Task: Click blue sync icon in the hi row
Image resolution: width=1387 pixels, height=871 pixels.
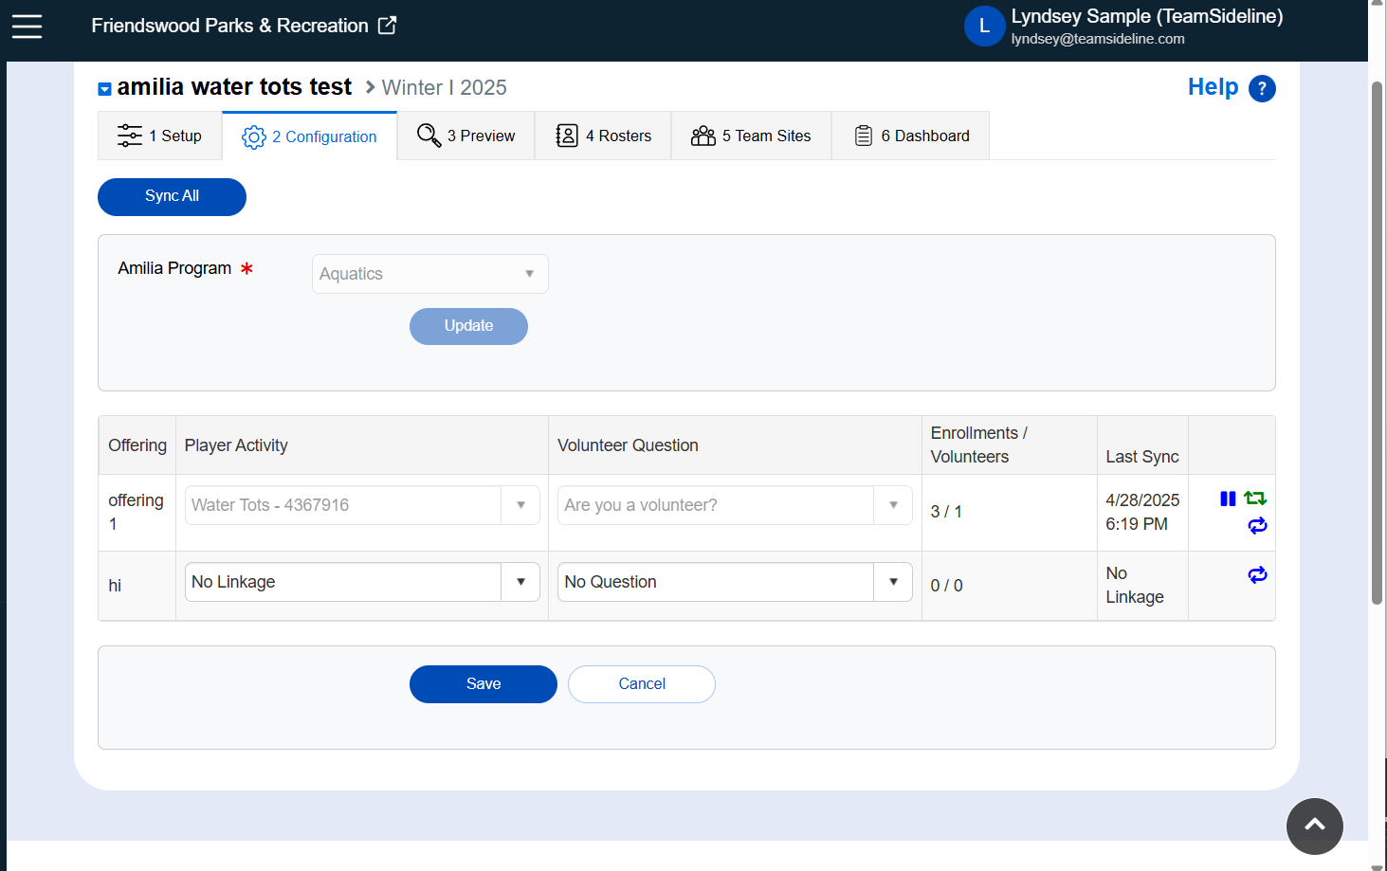Action: tap(1258, 575)
